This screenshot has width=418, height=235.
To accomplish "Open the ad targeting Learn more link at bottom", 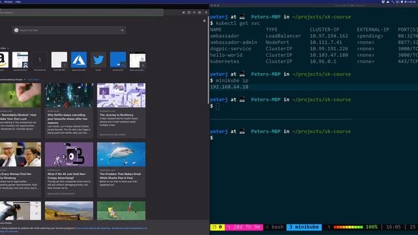I will tap(111, 228).
